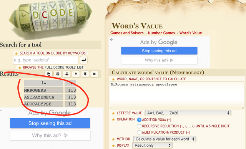Open 'Number Games' breadcrumb link
The height and width of the screenshot is (149, 246).
(161, 33)
